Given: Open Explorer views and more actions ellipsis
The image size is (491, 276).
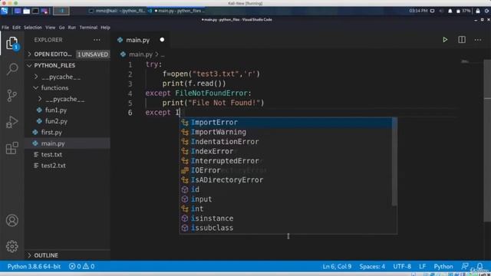Looking at the screenshot, I should [x=97, y=40].
